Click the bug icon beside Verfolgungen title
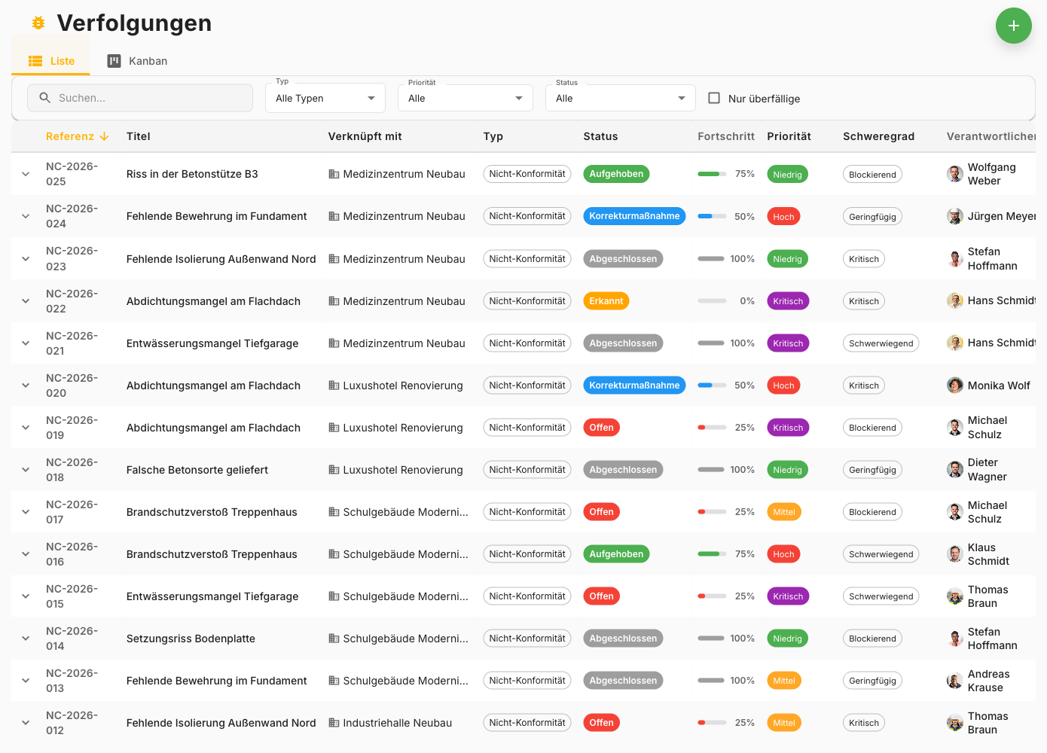Screen dimensions: 1047x753 pyautogui.click(x=38, y=23)
